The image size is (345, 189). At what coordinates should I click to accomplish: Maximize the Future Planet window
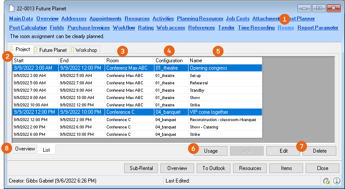(x=319, y=8)
